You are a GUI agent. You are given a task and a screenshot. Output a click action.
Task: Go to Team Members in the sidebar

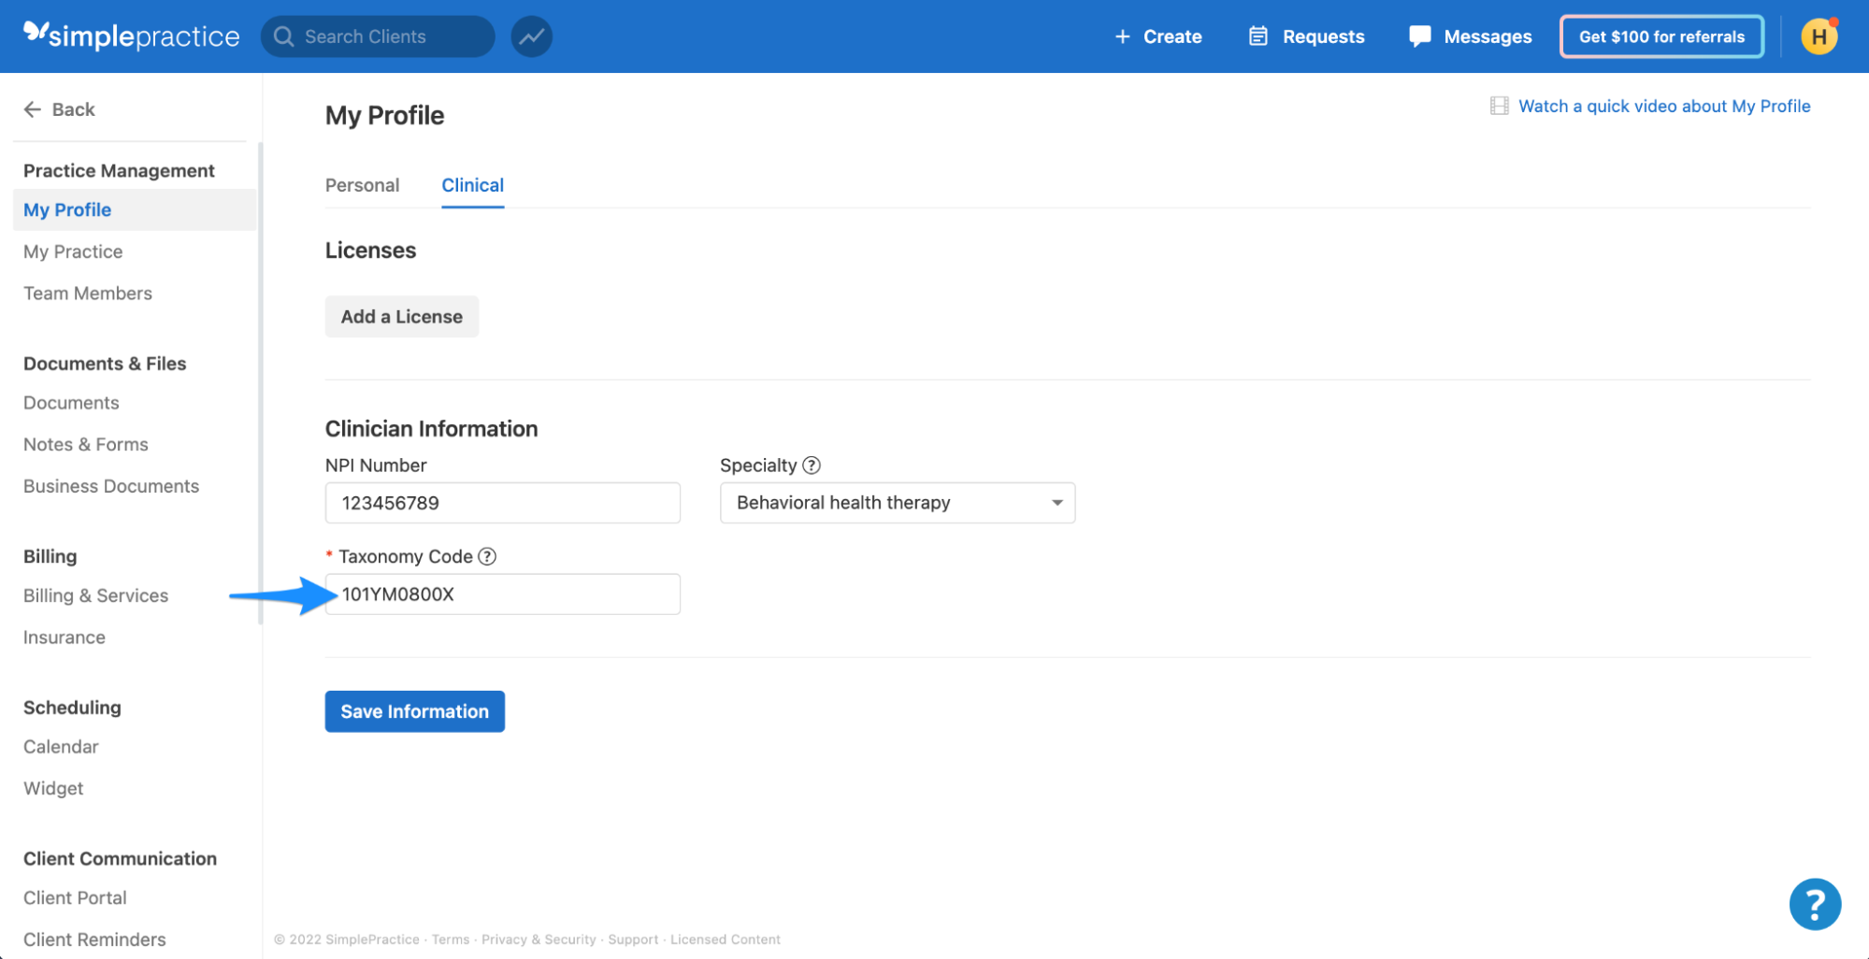tap(87, 293)
